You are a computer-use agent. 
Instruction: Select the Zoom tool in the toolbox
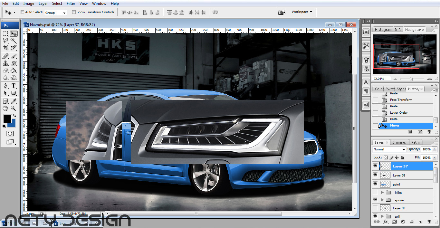click(x=14, y=108)
